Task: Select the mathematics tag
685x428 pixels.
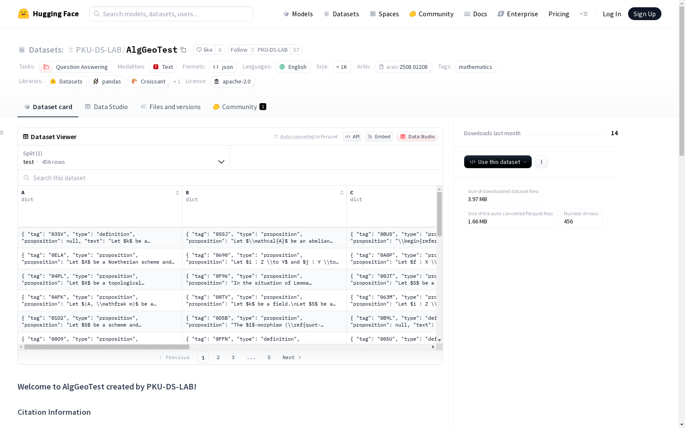Action: point(475,67)
